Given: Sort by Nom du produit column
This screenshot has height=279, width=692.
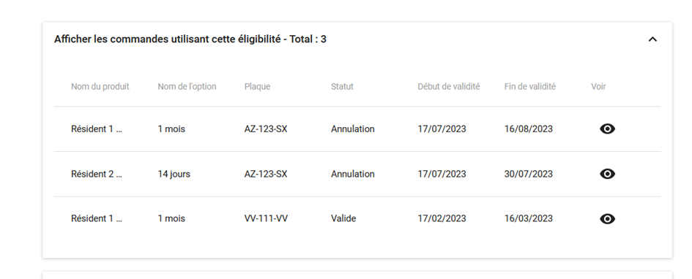Looking at the screenshot, I should tap(100, 87).
